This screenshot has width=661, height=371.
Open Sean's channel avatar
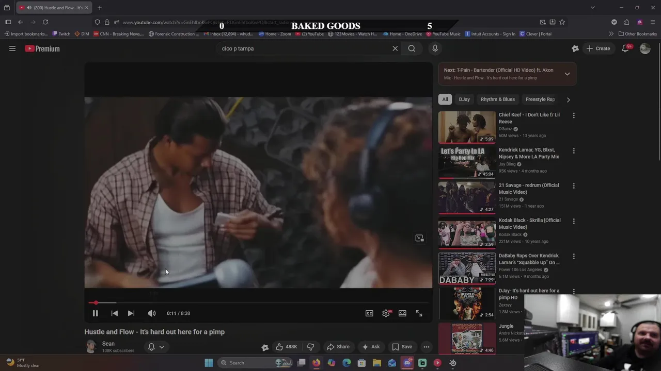[91, 347]
